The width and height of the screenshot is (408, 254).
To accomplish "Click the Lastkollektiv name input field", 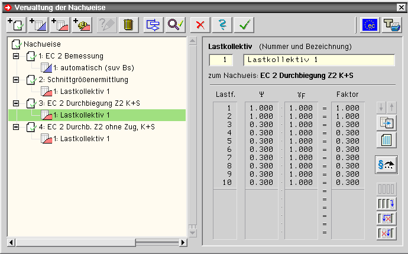I will point(319,60).
